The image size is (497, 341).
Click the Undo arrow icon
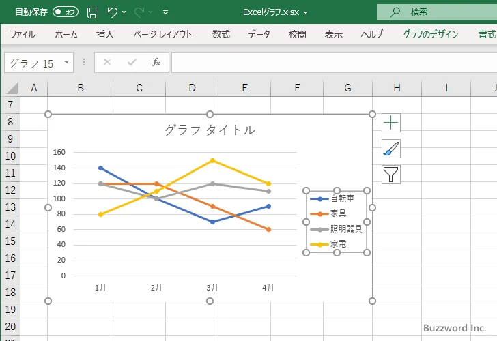pyautogui.click(x=112, y=12)
